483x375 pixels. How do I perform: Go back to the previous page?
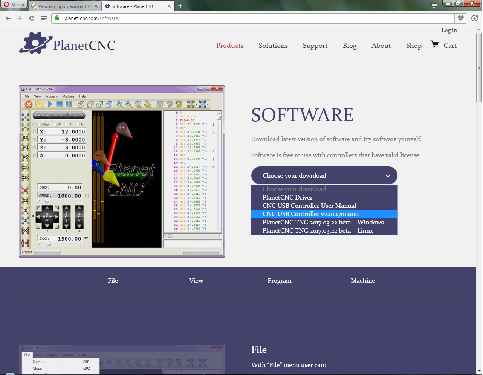[8, 18]
